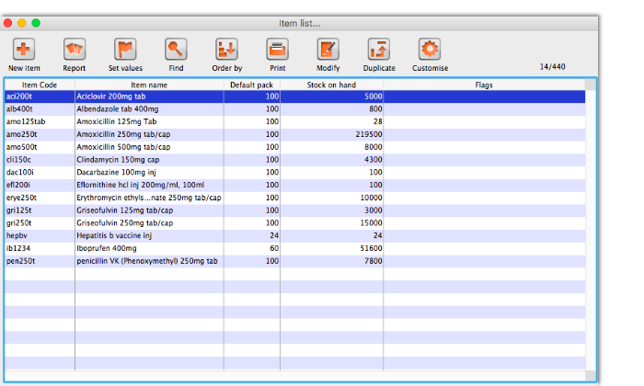This screenshot has width=644, height=386.
Task: Sort by Item Code column header
Action: point(40,85)
